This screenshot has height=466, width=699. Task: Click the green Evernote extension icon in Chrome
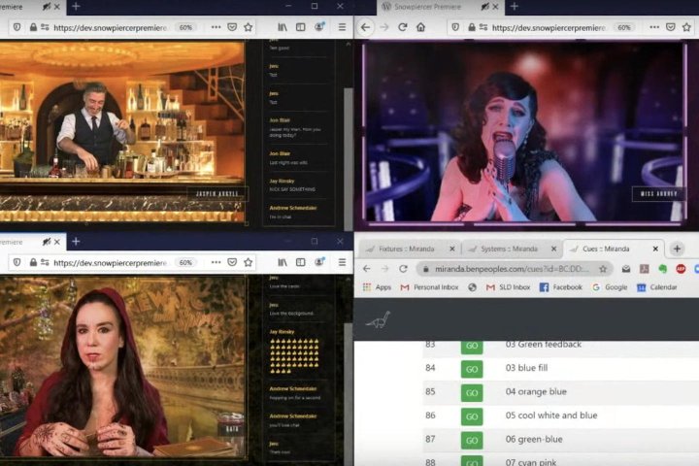click(663, 269)
